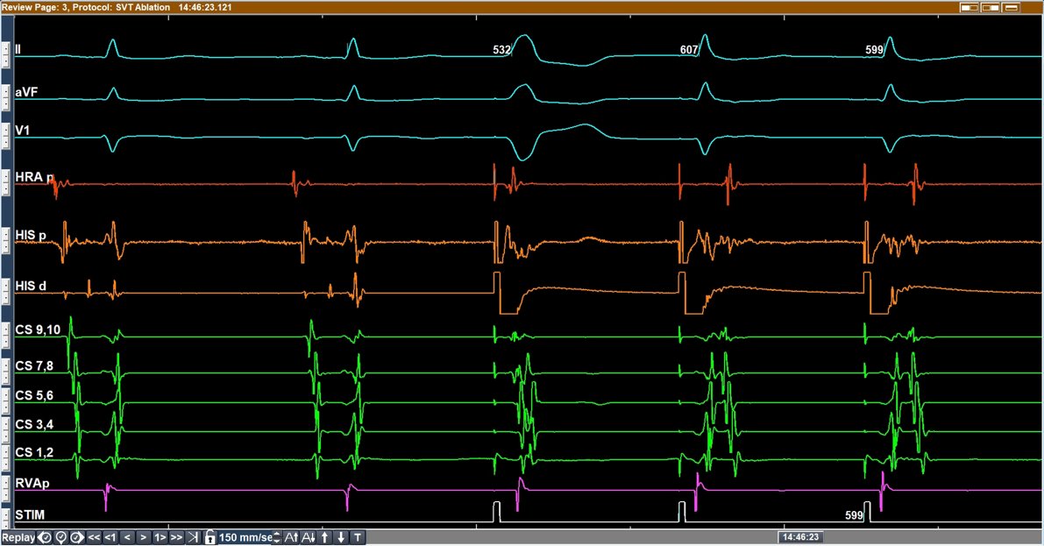This screenshot has height=546, width=1044.
Task: Click the 532 interval measurement on lead II
Action: pos(501,50)
